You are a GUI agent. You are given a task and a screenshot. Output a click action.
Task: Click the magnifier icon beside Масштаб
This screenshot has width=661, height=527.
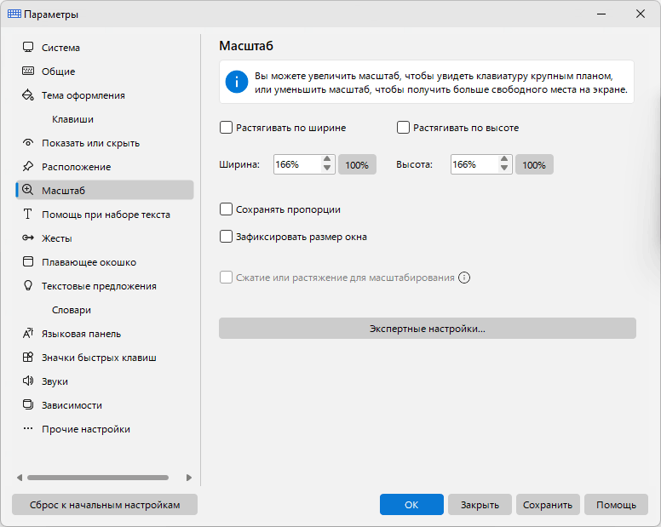(x=28, y=190)
